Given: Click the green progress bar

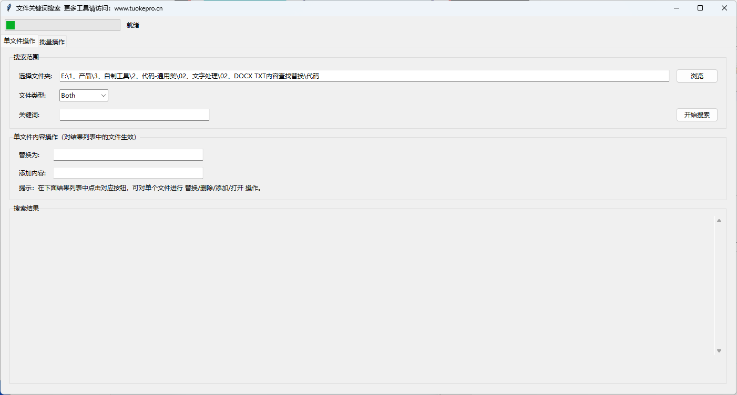Looking at the screenshot, I should point(63,25).
